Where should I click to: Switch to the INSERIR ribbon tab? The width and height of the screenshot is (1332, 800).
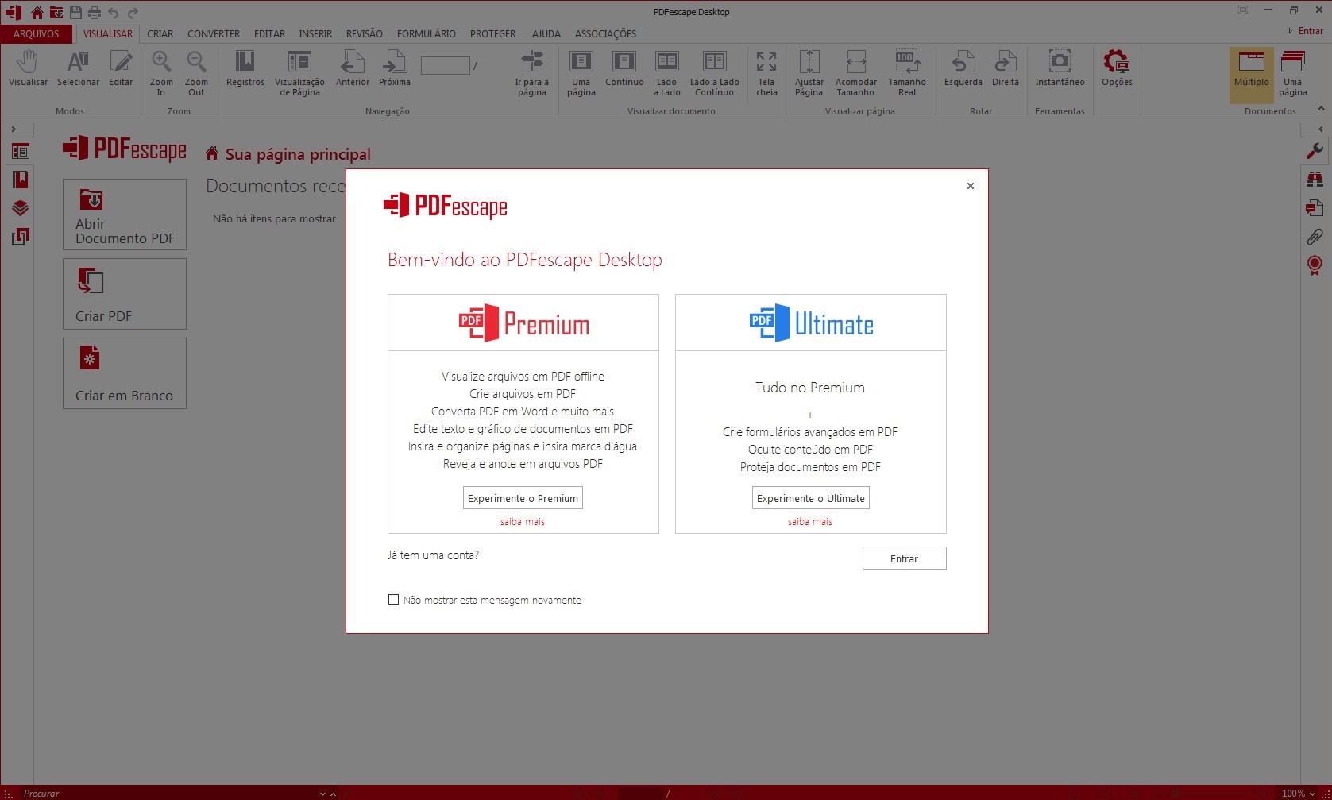click(x=315, y=33)
